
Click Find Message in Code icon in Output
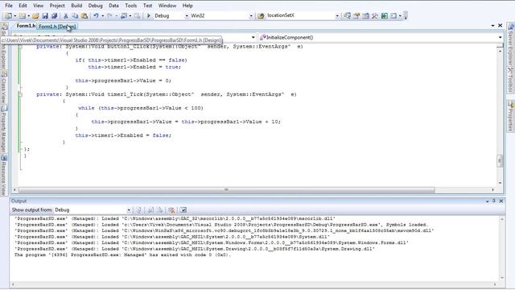pos(138,209)
